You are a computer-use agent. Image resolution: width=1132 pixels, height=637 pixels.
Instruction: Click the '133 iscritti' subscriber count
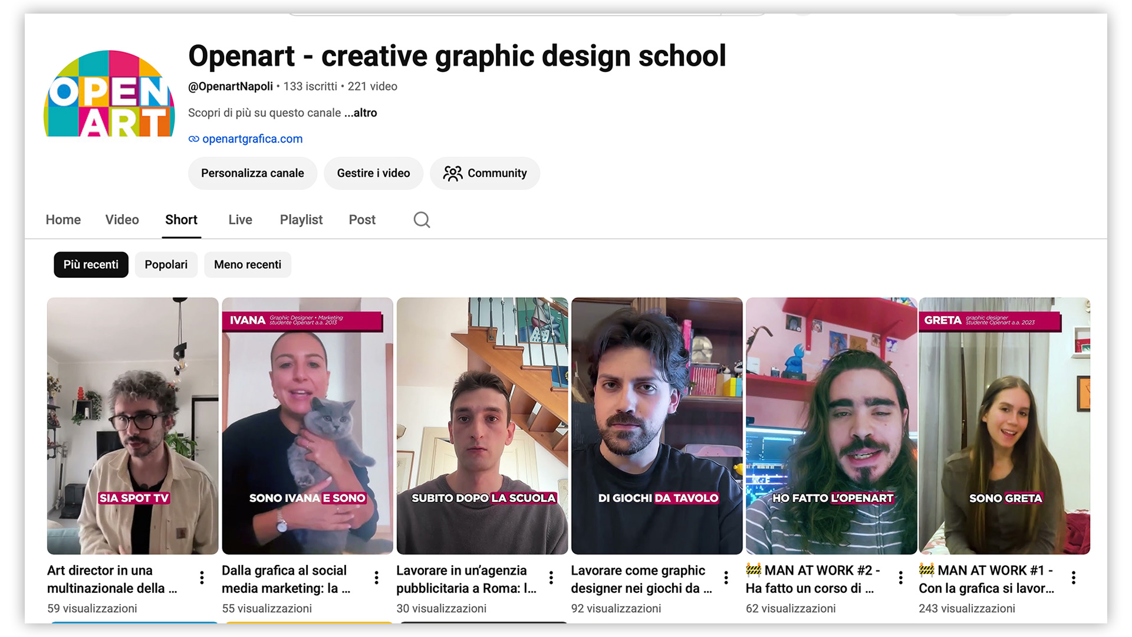click(x=310, y=87)
